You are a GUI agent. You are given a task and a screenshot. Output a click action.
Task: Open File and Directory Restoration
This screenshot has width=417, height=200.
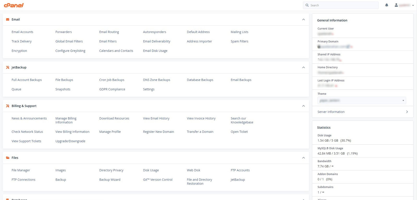click(199, 182)
